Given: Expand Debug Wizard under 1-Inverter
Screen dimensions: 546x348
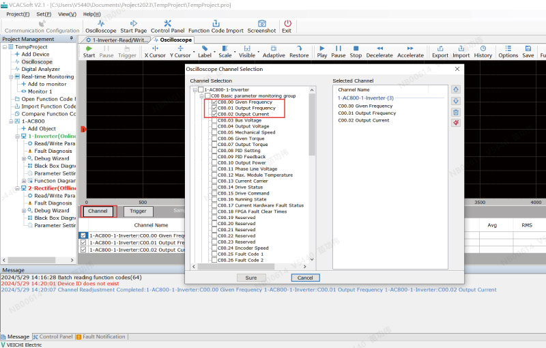Looking at the screenshot, I should pyautogui.click(x=24, y=158).
